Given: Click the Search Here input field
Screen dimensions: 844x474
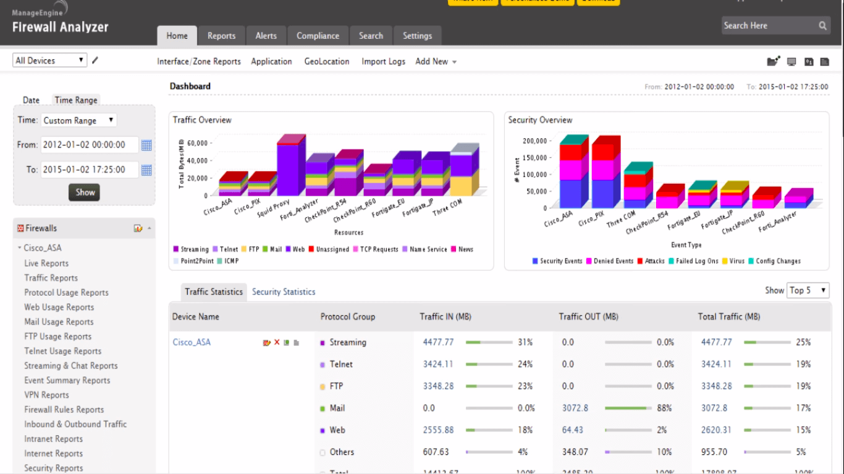Looking at the screenshot, I should 768,26.
